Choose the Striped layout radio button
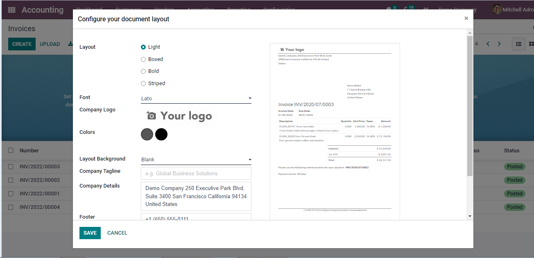 [143, 84]
